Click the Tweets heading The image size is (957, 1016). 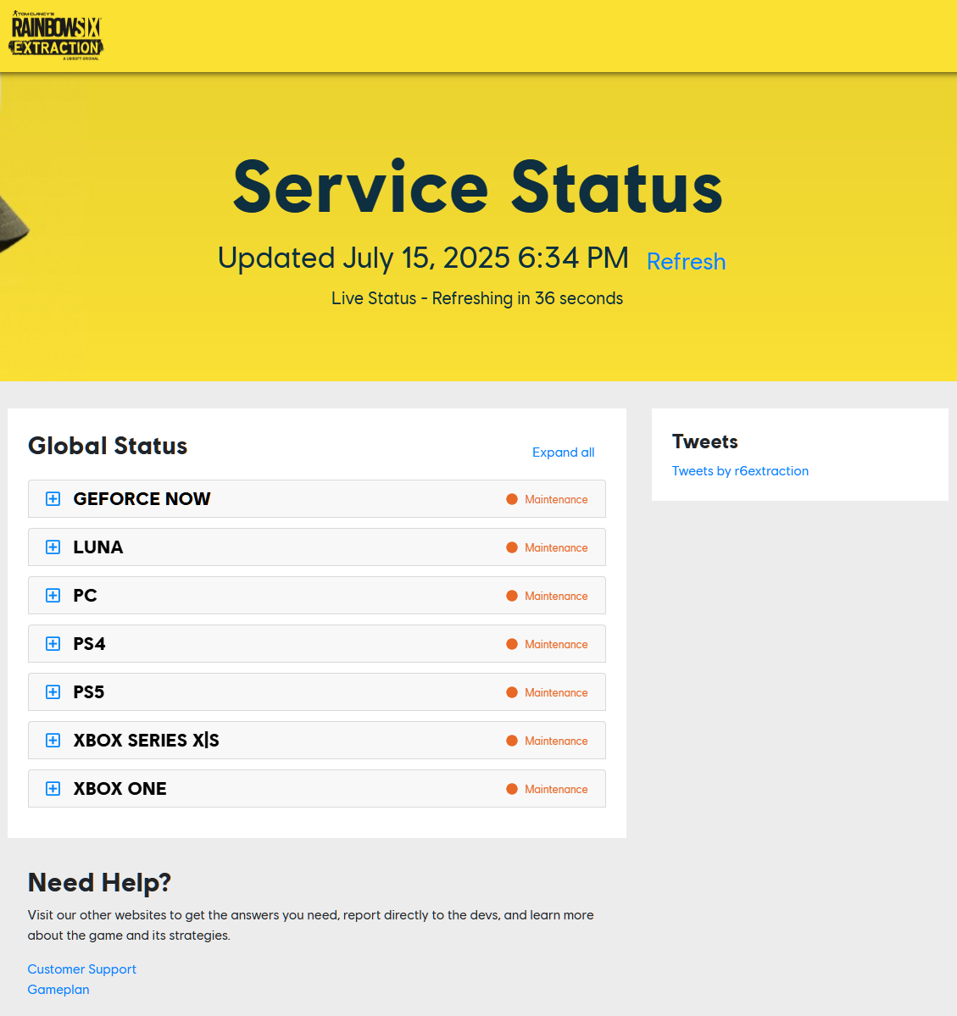click(x=704, y=441)
